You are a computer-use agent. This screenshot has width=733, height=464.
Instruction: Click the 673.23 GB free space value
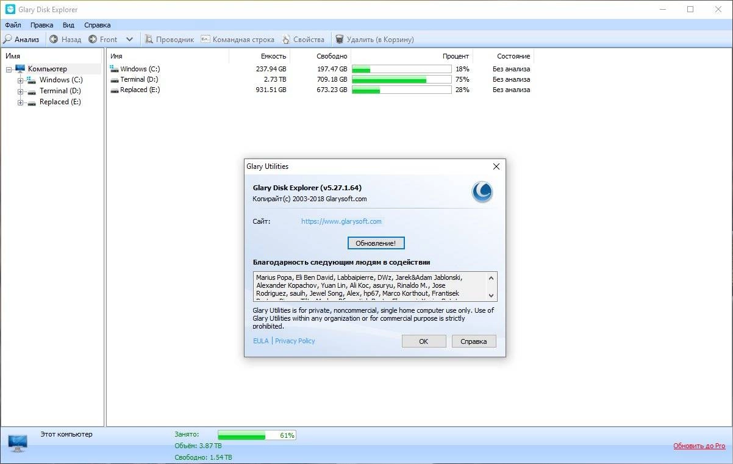pos(332,90)
